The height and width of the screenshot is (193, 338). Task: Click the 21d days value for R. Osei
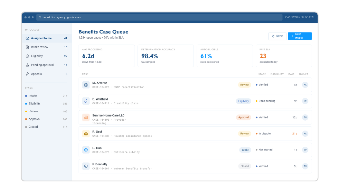point(295,134)
